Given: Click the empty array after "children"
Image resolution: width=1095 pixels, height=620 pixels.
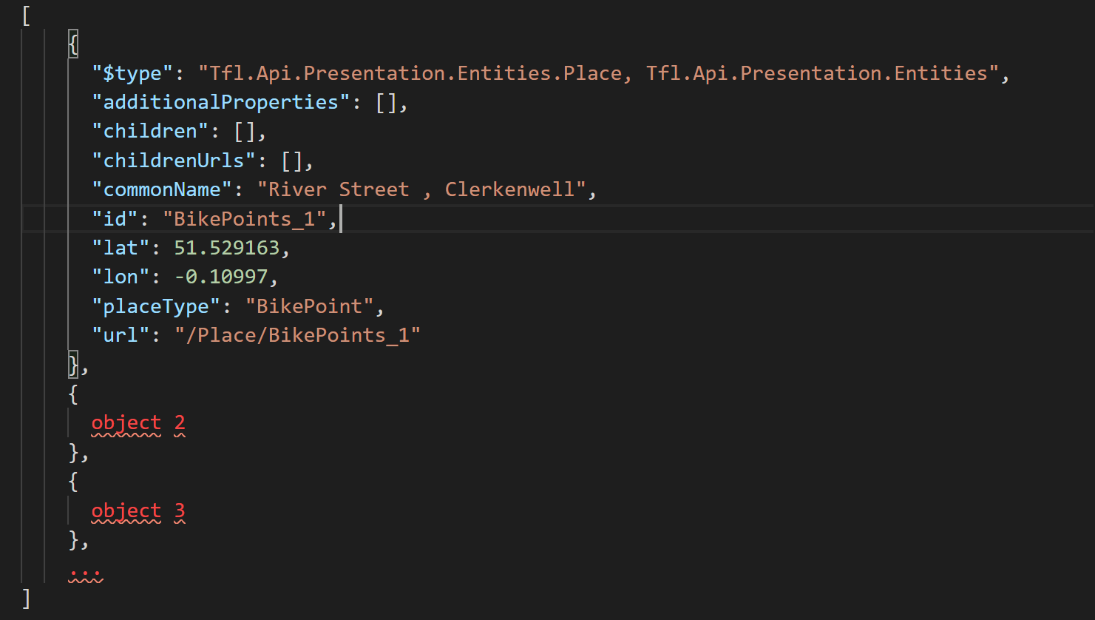Looking at the screenshot, I should click(x=245, y=132).
